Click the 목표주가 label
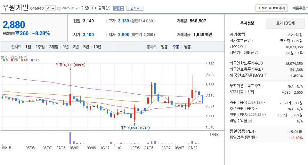The width and height of the screenshot is (308, 165). coord(255,86)
